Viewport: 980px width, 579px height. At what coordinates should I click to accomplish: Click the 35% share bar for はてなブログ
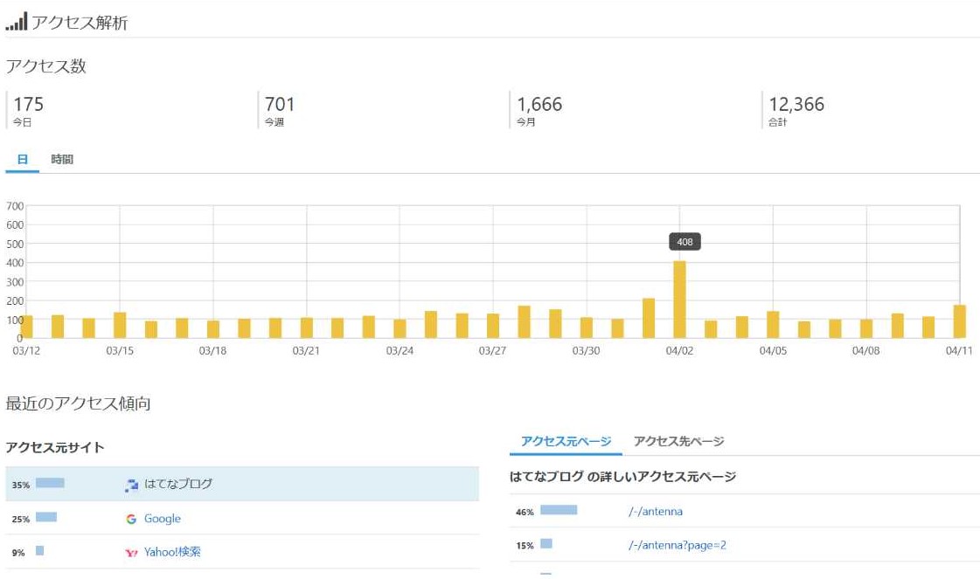click(x=50, y=483)
